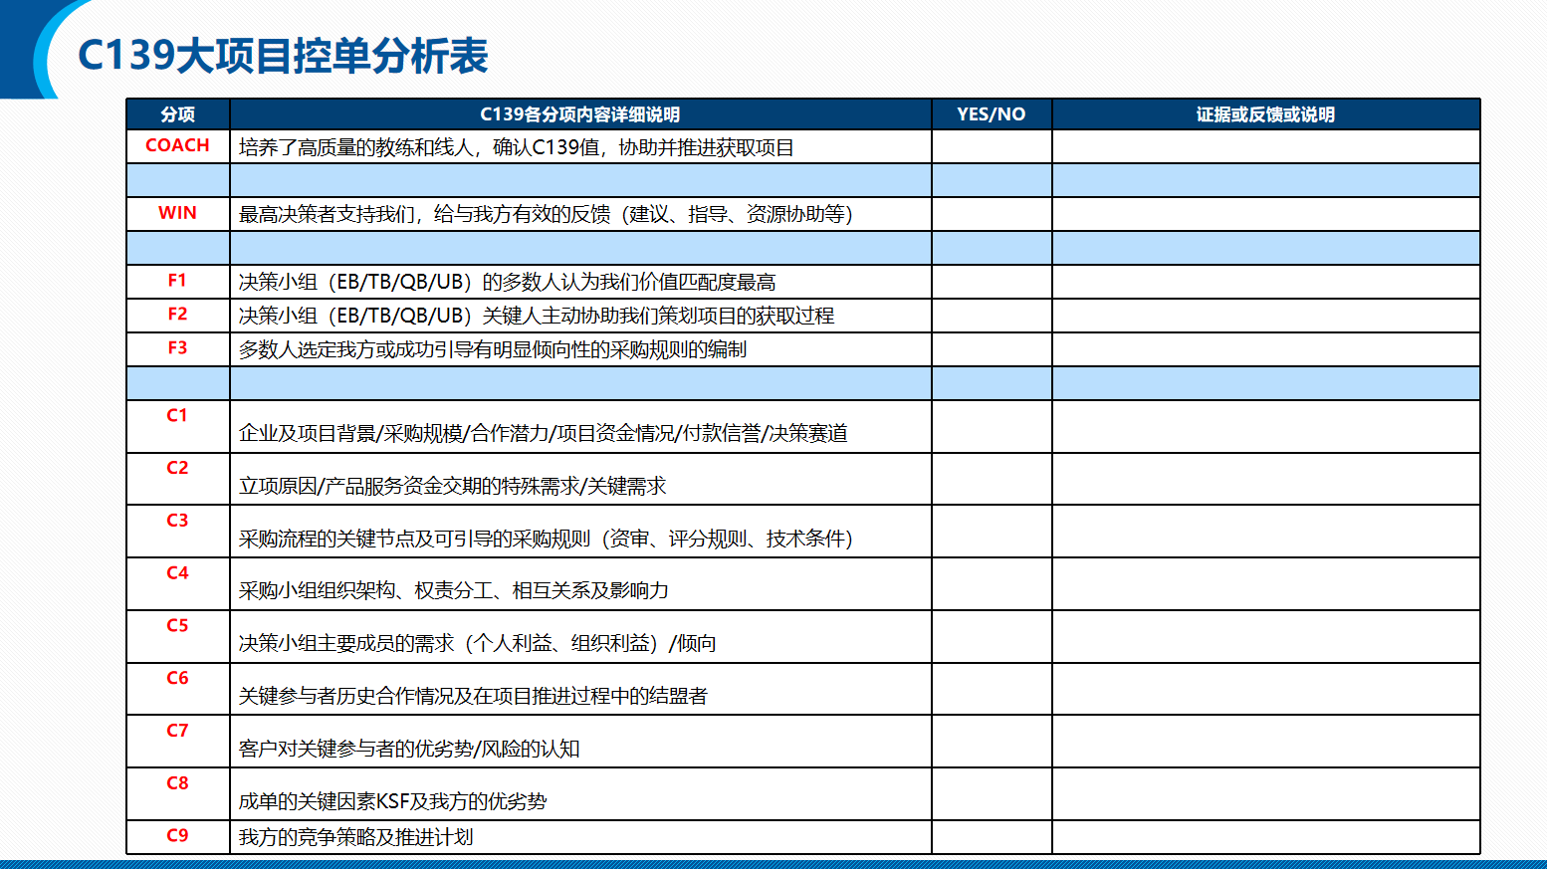
Task: Click the C9 row label
Action: pyautogui.click(x=178, y=835)
